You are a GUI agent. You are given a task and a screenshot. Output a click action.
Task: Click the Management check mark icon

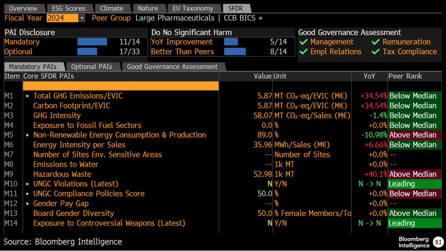pyautogui.click(x=304, y=42)
